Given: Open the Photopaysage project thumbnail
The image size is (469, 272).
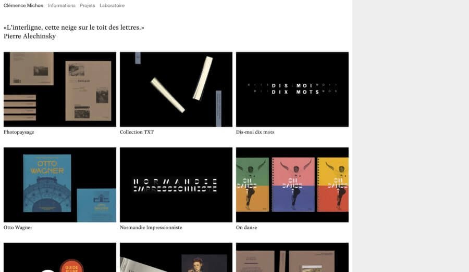Looking at the screenshot, I should pos(60,89).
